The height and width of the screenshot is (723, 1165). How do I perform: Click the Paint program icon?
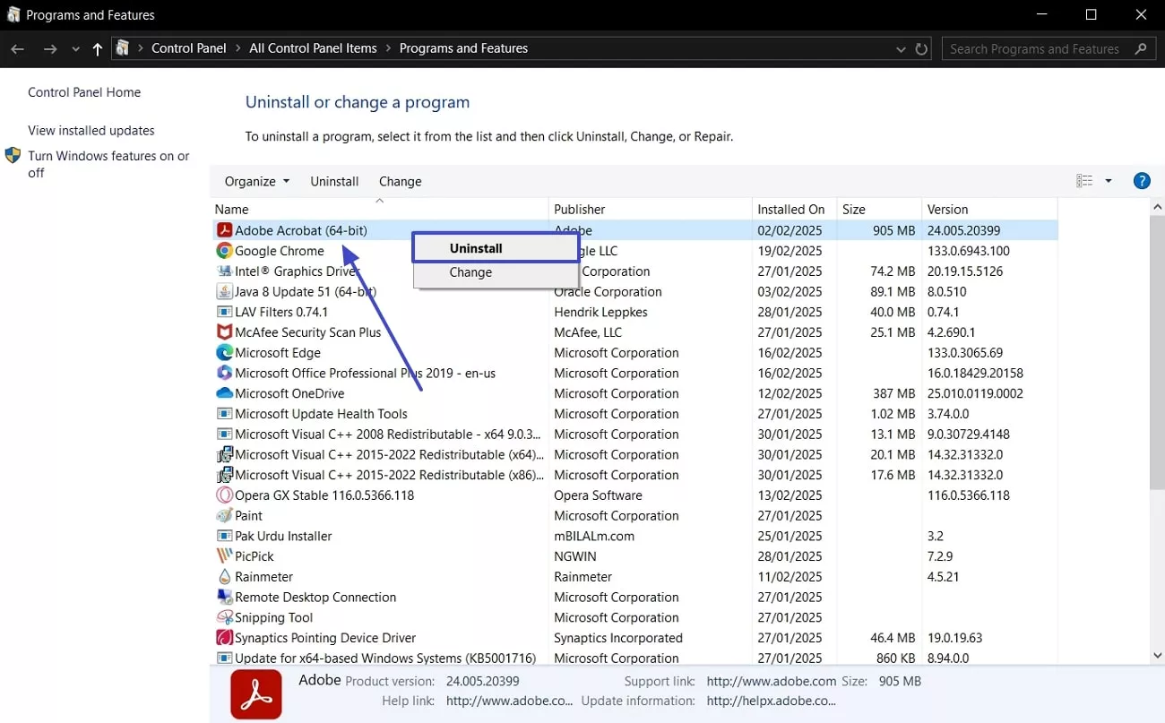(224, 516)
